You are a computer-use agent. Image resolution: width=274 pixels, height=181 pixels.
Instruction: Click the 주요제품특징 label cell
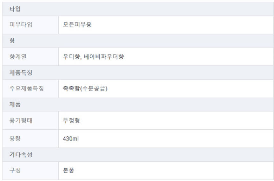[x=27, y=89]
